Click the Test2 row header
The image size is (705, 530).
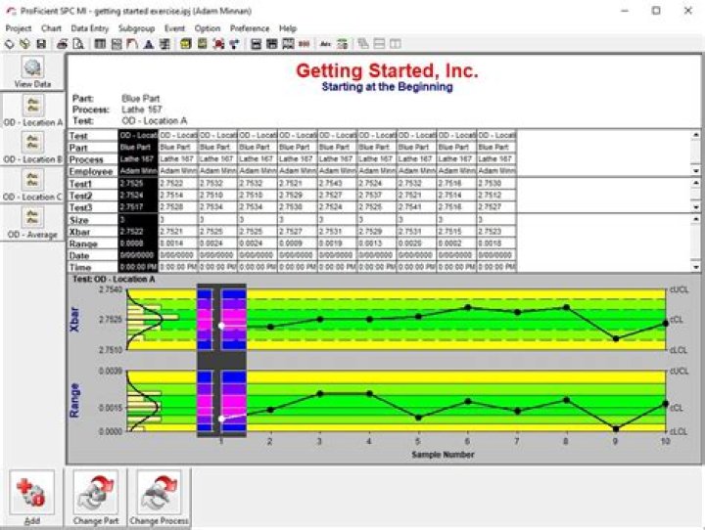click(93, 196)
